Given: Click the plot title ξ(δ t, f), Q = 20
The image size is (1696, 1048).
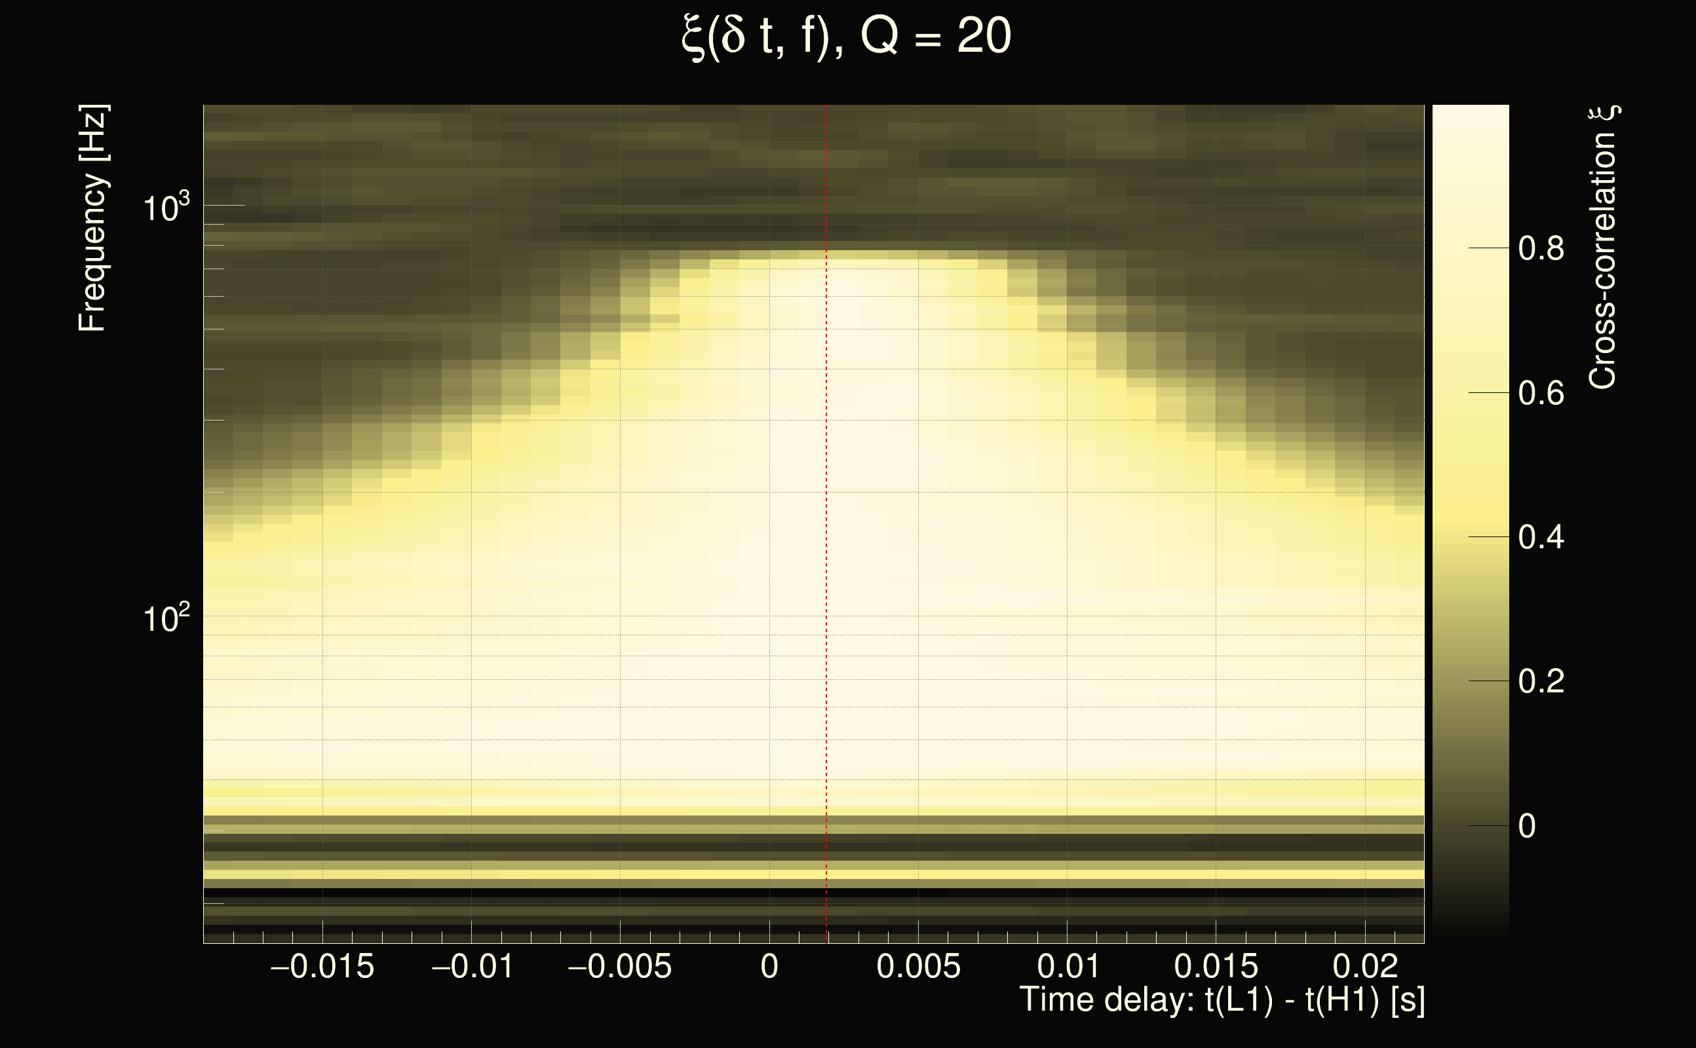Looking at the screenshot, I should coord(846,36).
